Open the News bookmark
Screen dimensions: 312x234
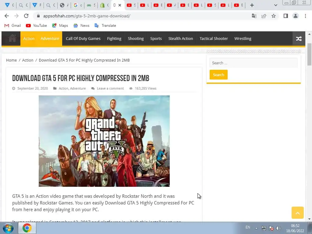tap(81, 26)
